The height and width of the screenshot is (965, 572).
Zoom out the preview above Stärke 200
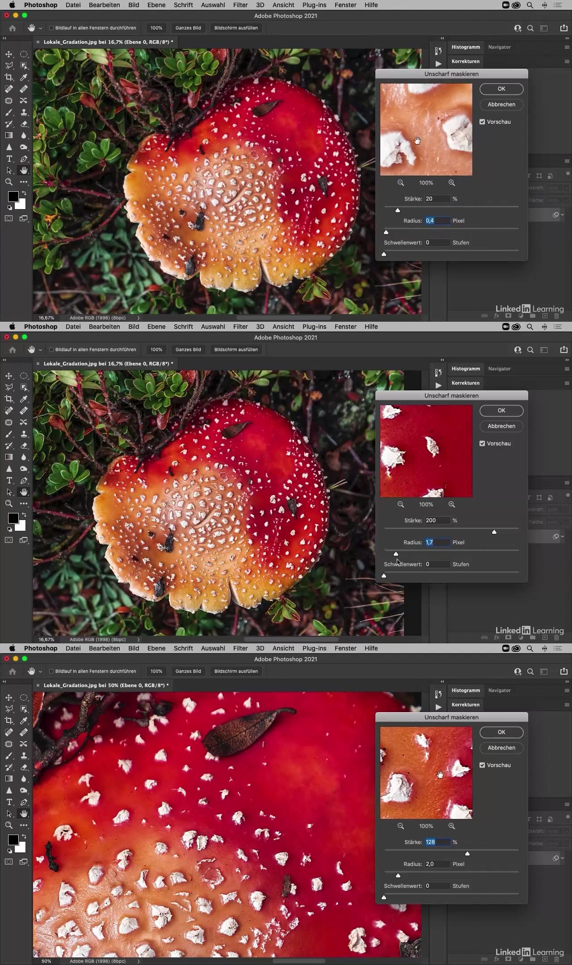coord(401,504)
